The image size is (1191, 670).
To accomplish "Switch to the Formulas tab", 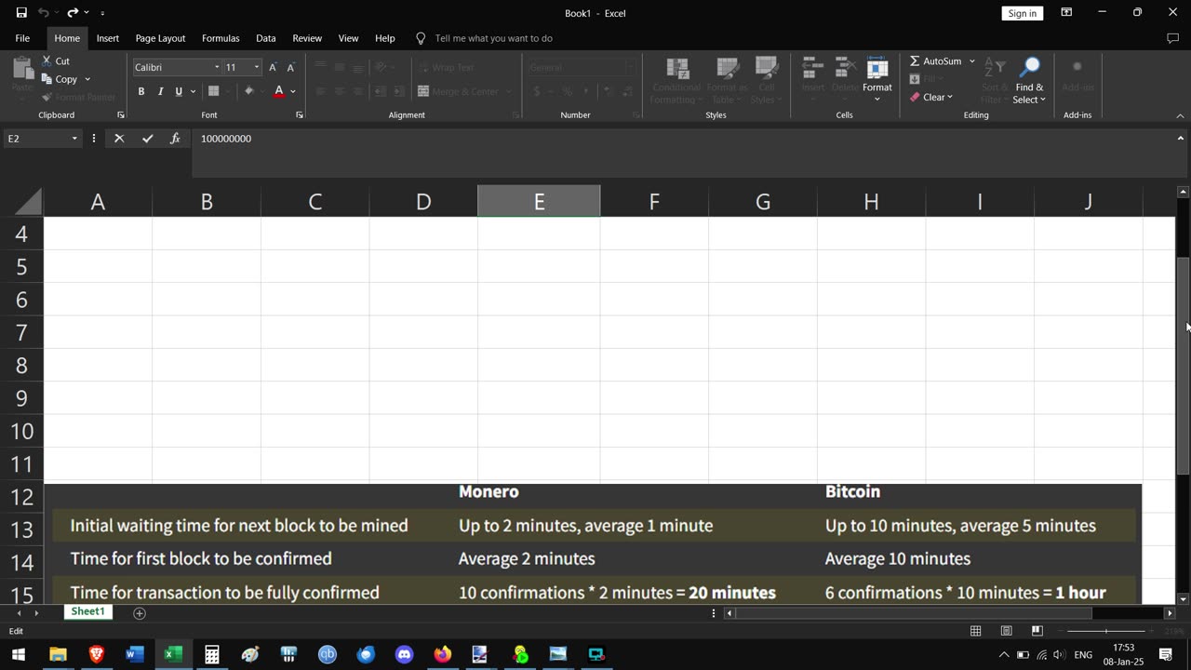I will [x=221, y=38].
